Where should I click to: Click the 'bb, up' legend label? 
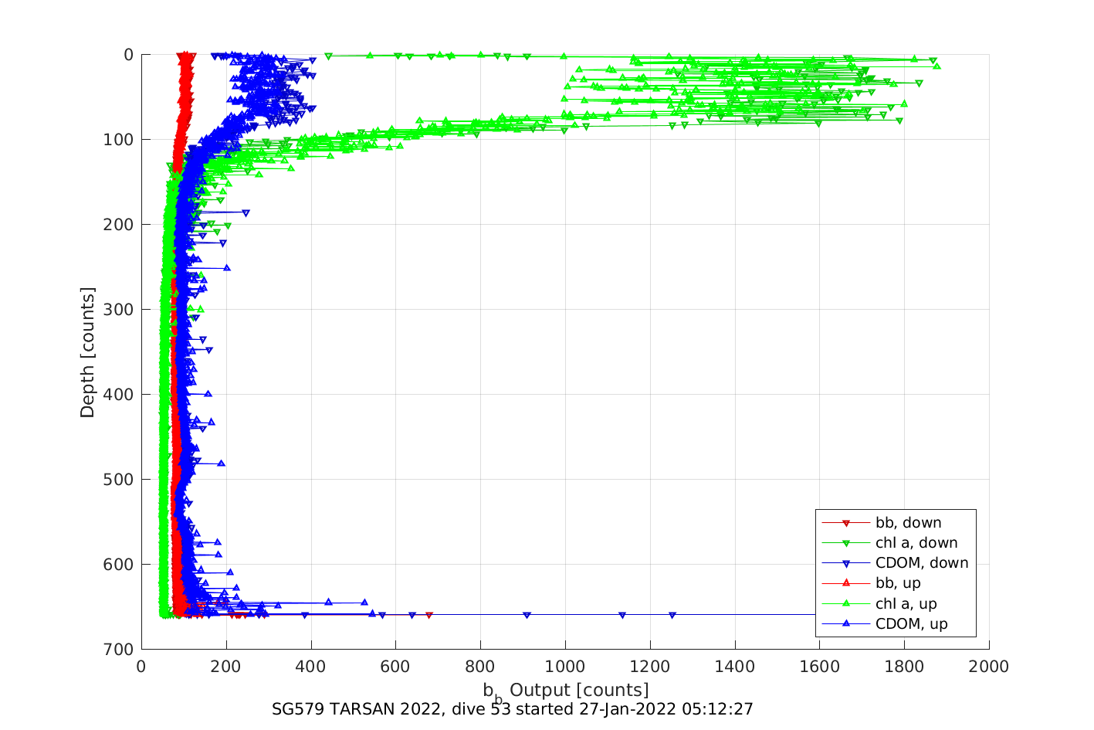898,583
